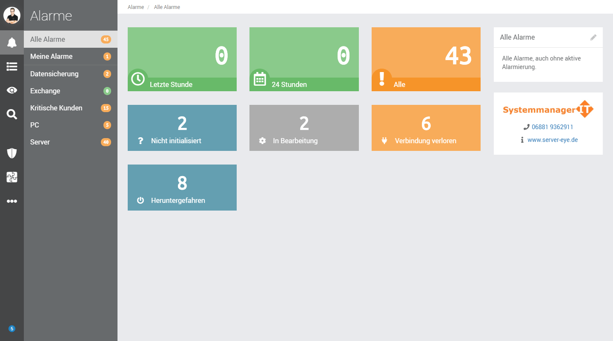Click the blue notification badge showing 5
Image resolution: width=613 pixels, height=341 pixels.
12,329
